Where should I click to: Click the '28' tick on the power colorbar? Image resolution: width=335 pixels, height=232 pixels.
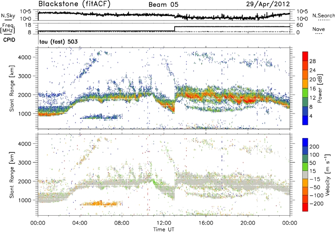[x=312, y=61]
